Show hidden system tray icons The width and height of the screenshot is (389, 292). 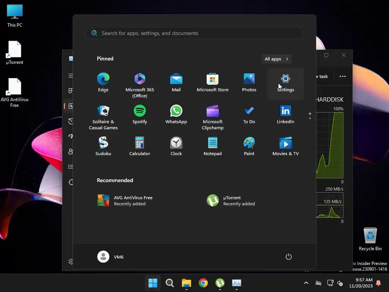click(x=306, y=283)
